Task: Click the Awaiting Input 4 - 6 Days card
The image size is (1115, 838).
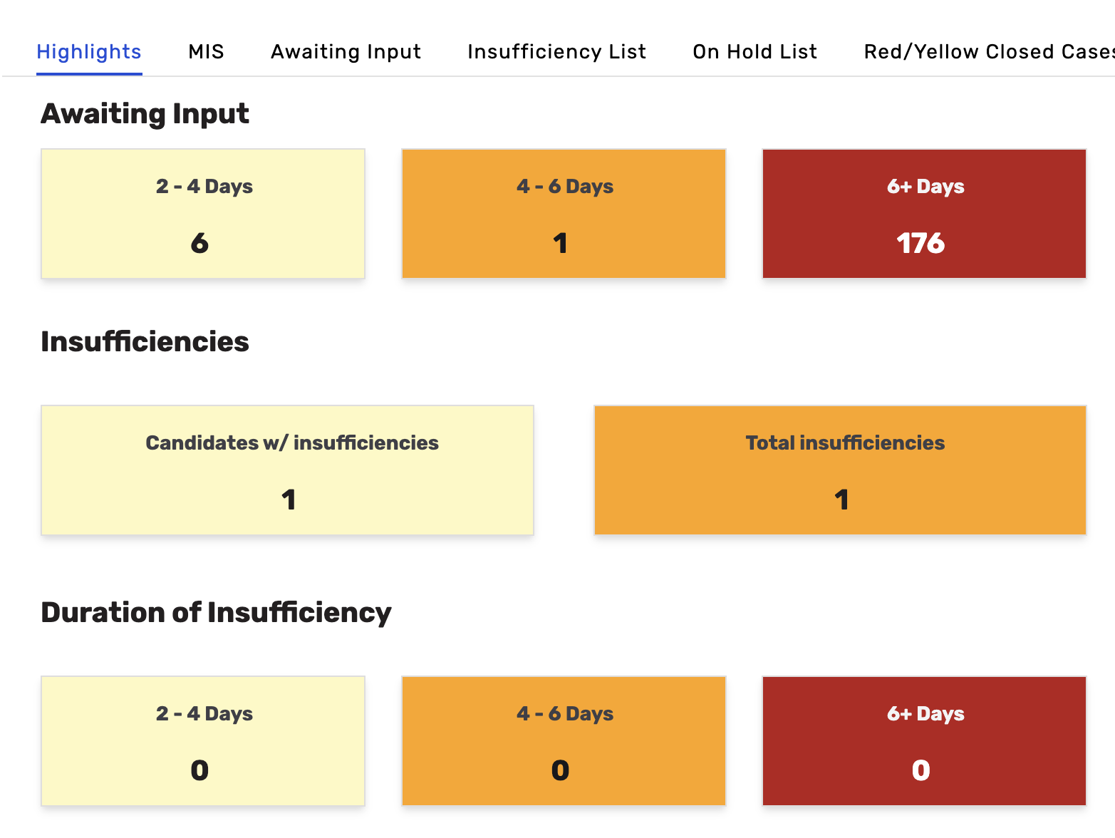Action: click(x=564, y=213)
